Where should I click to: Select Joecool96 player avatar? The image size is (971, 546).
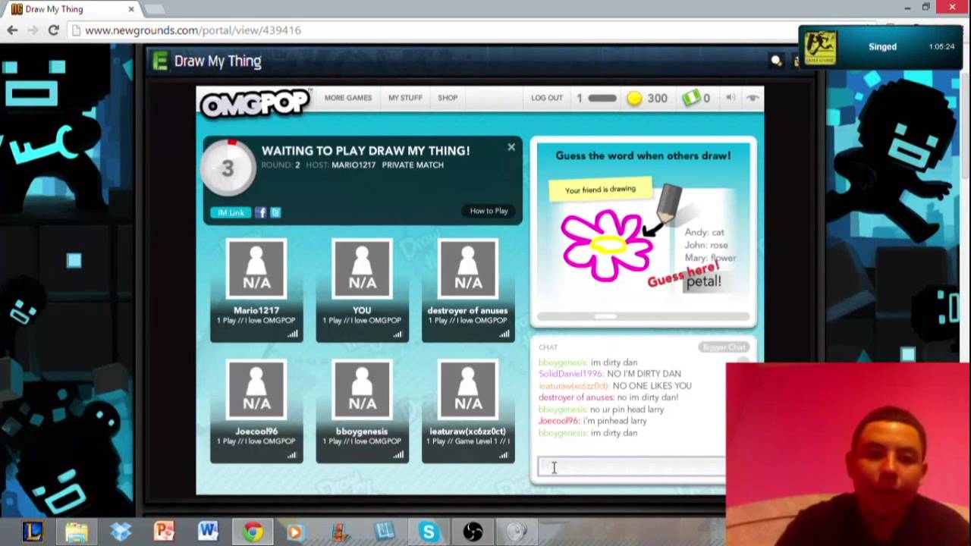click(256, 389)
